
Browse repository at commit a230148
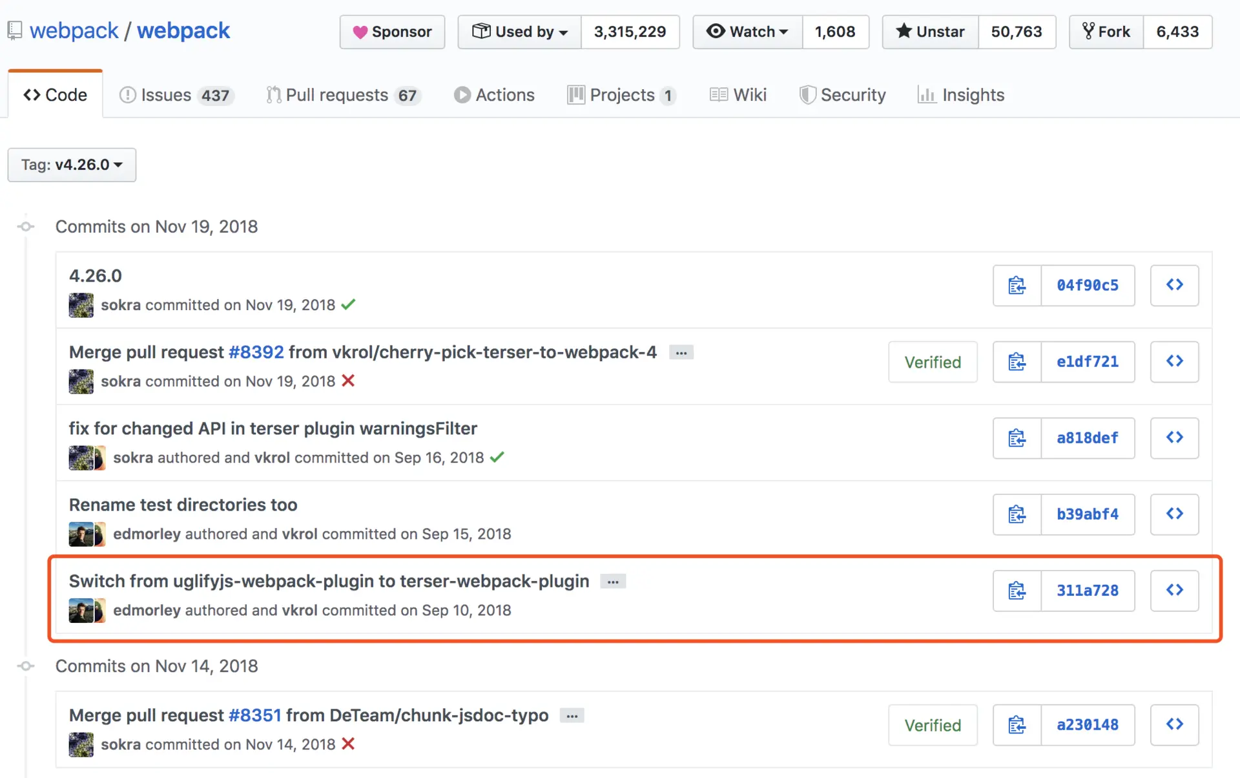(1174, 724)
